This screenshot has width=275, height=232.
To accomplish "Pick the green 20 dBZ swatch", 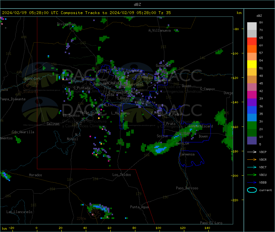I will click(x=252, y=125).
